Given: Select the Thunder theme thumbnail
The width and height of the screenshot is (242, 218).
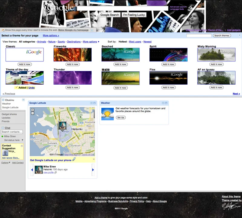Looking at the screenshot, I should pyautogui.click(x=73, y=78).
